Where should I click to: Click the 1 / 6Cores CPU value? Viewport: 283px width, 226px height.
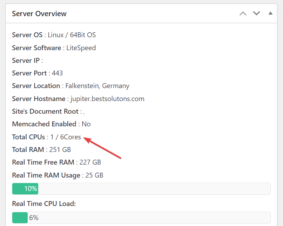(x=66, y=137)
